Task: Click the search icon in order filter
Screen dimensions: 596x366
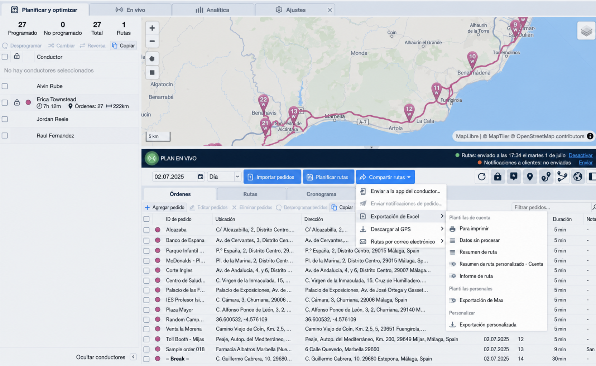Action: coord(594,207)
